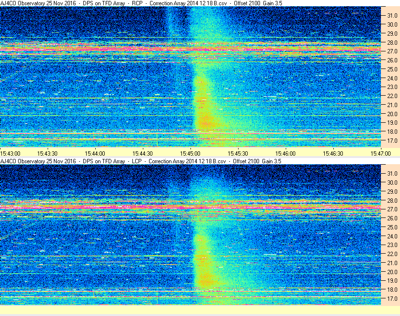The height and width of the screenshot is (316, 400).
Task: Click the 15:46:00 time axis label
Action: 285,154
